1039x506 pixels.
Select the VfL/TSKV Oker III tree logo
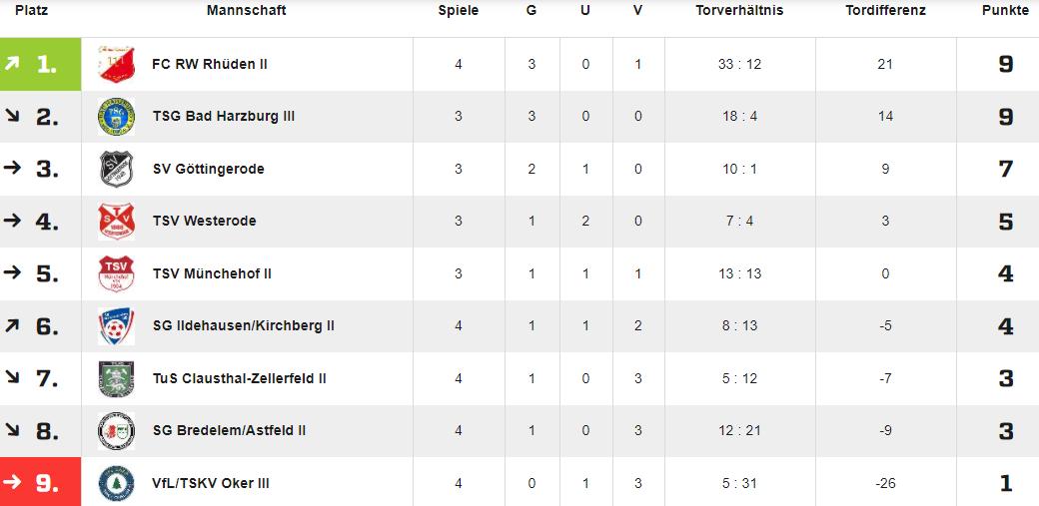(x=117, y=483)
